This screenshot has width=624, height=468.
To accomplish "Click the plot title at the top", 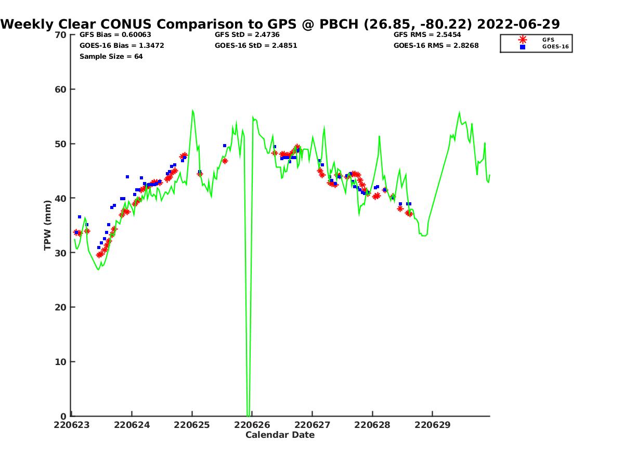I will point(280,24).
